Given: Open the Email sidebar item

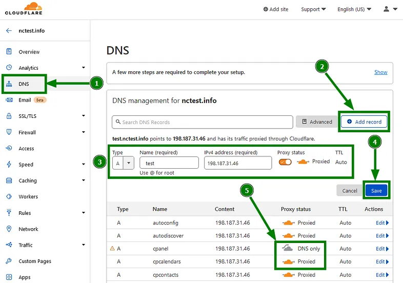Looking at the screenshot, I should point(25,100).
